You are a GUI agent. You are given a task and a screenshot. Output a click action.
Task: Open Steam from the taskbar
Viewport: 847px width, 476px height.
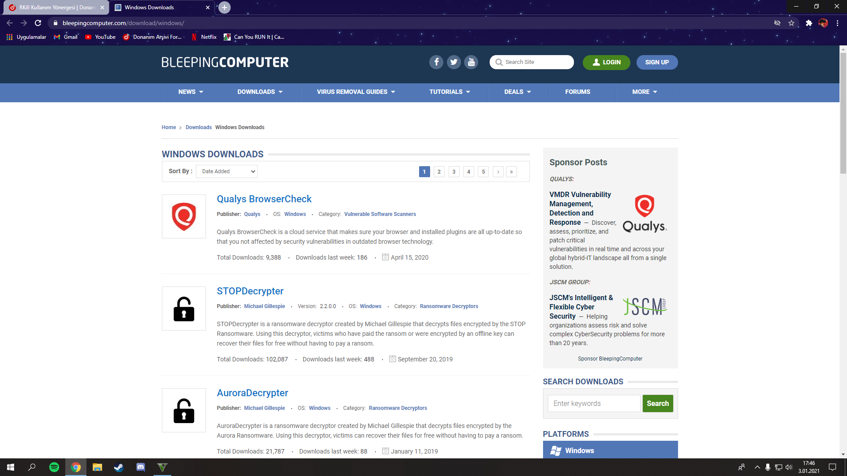[x=119, y=467]
